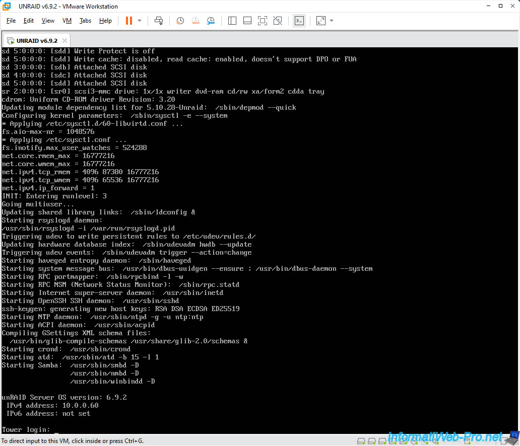Open the VM menu

coord(67,21)
